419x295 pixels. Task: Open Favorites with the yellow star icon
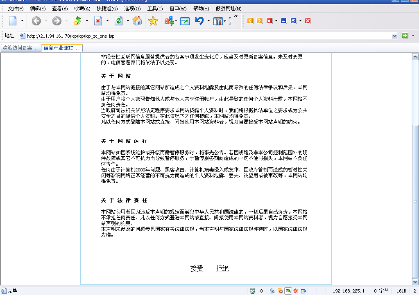pyautogui.click(x=153, y=21)
